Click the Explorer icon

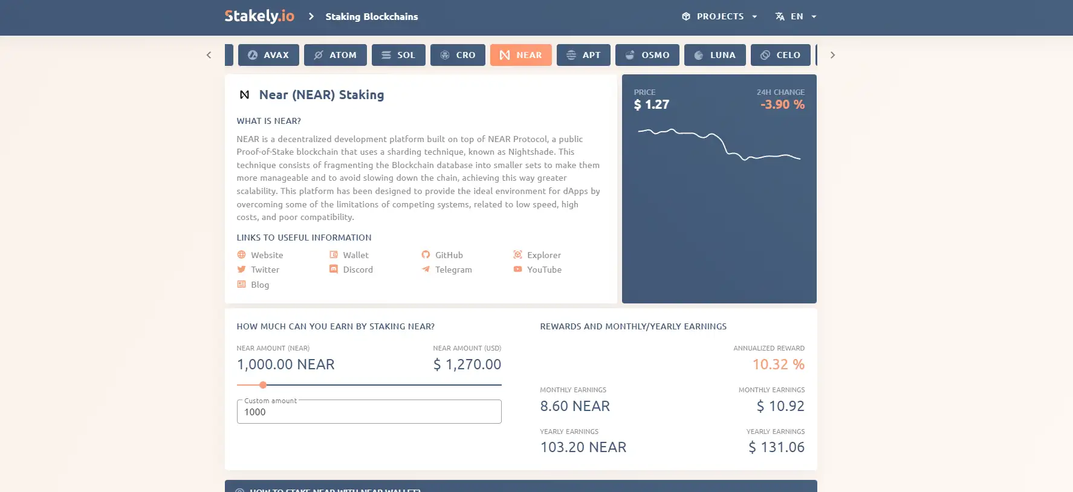point(517,255)
